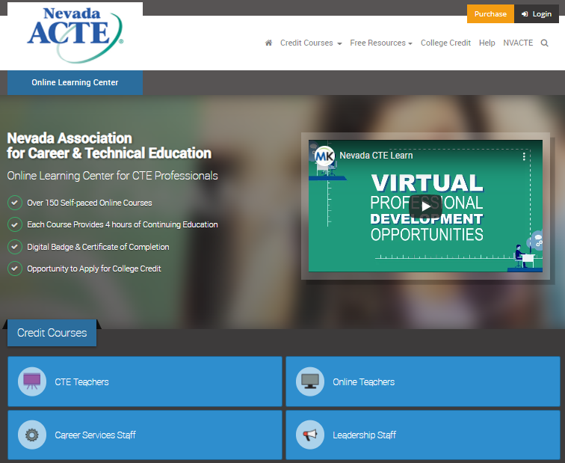Open the CTE Teachers course link
The width and height of the screenshot is (565, 463).
point(145,381)
